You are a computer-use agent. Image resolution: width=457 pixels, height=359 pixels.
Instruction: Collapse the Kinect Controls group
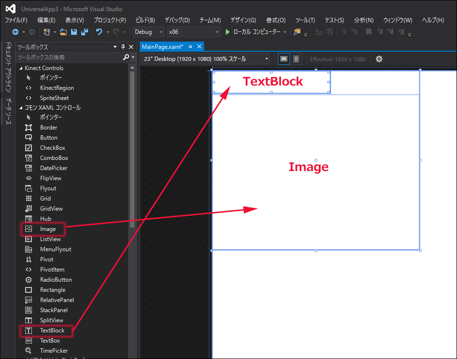[x=21, y=68]
